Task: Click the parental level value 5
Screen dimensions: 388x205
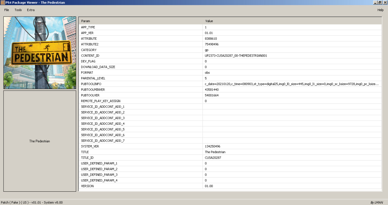Action: 206,78
